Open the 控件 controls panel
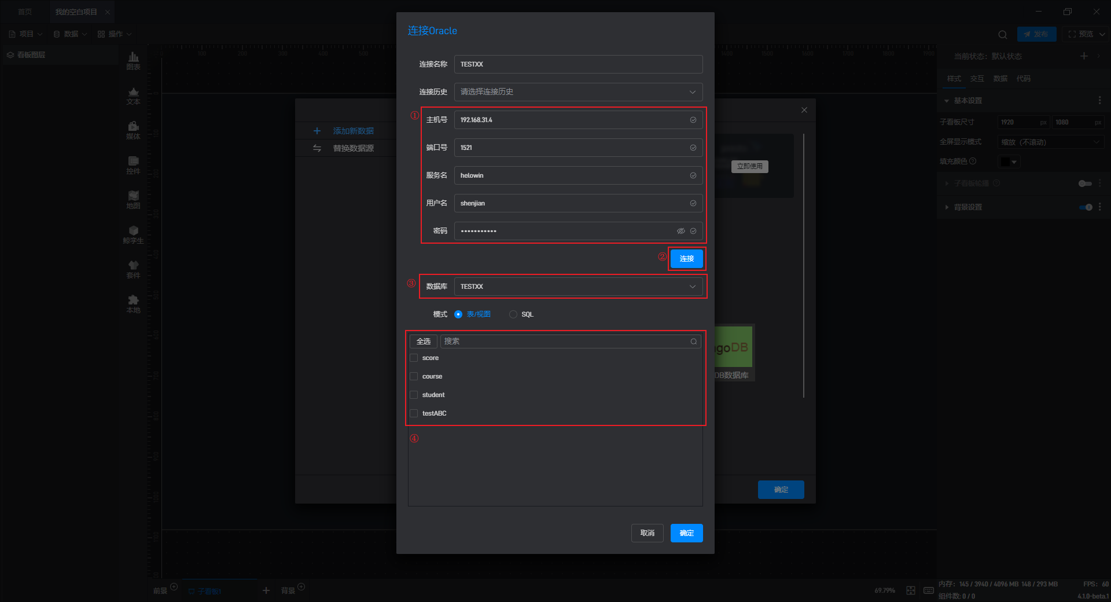 [133, 165]
